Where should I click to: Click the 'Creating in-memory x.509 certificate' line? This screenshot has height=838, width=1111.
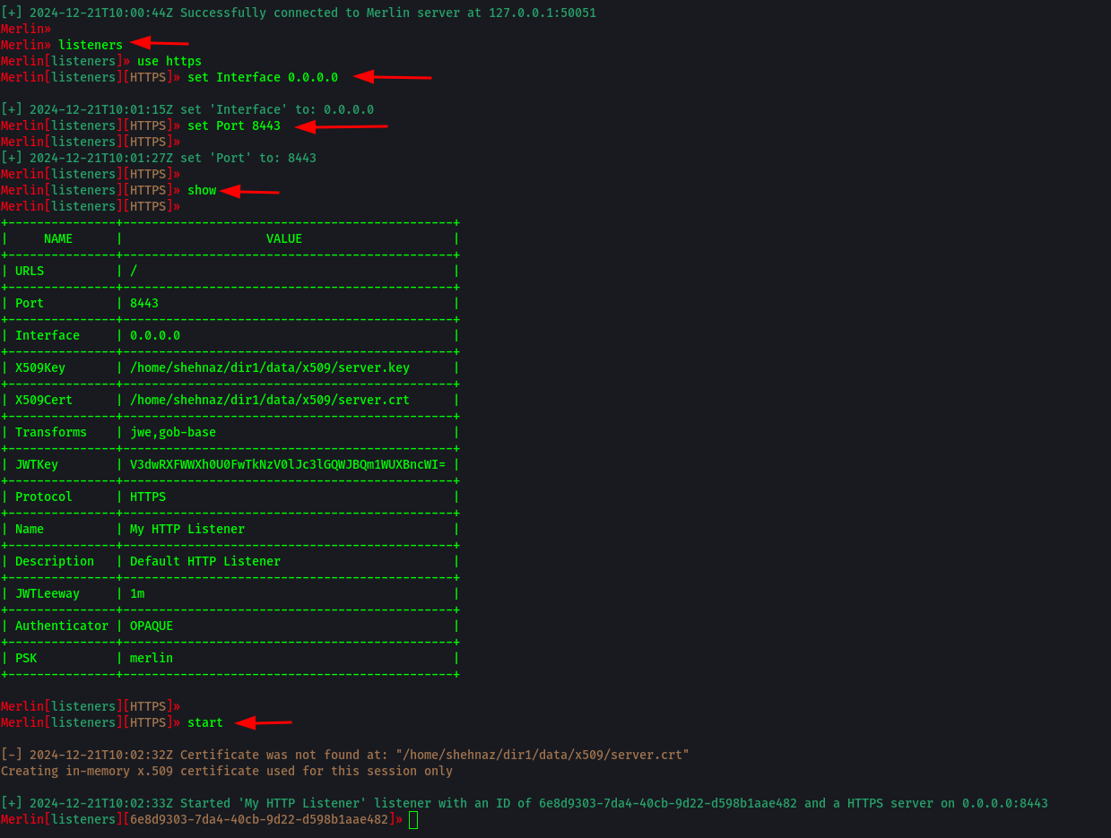[x=227, y=771]
